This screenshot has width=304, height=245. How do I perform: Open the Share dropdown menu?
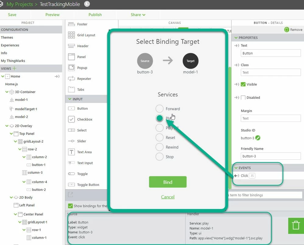click(x=138, y=15)
